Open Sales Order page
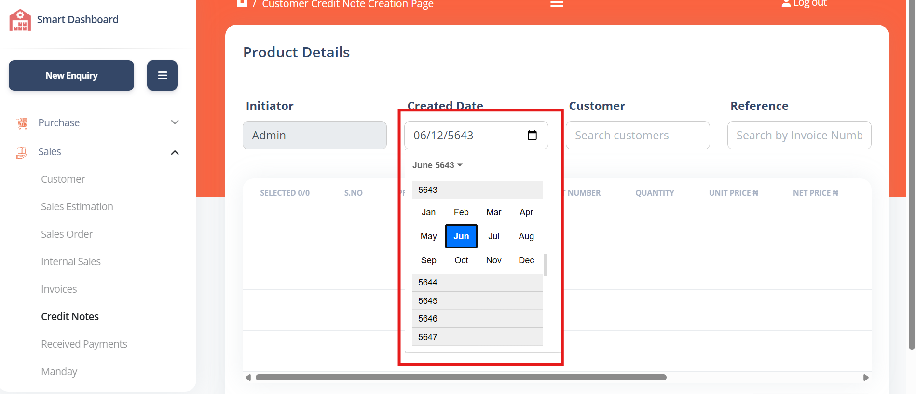The height and width of the screenshot is (394, 916). pyautogui.click(x=67, y=234)
